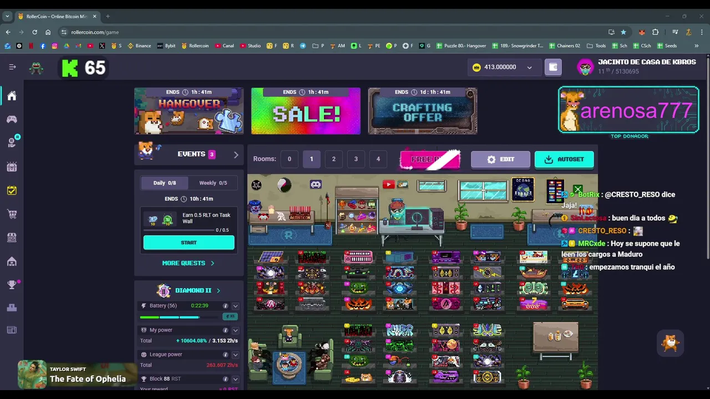
Task: Bookmark page with the star icon
Action: pos(623,32)
